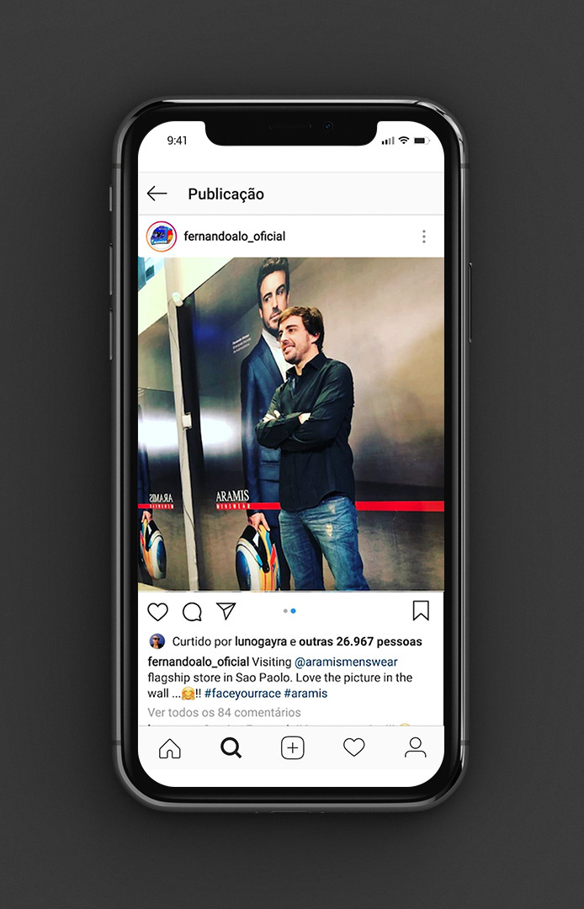584x909 pixels.
Task: Expand Ver todos os 84 comentários
Action: (224, 712)
